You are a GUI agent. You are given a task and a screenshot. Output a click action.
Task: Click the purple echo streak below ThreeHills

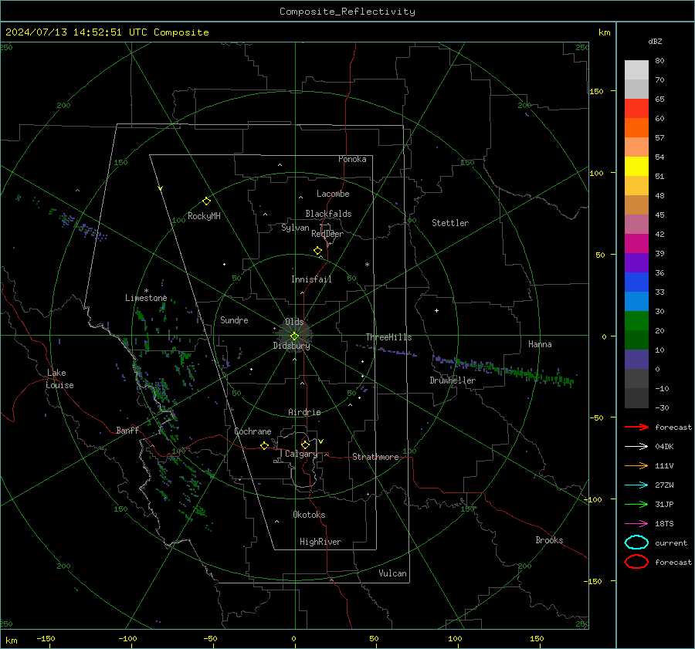(x=392, y=351)
